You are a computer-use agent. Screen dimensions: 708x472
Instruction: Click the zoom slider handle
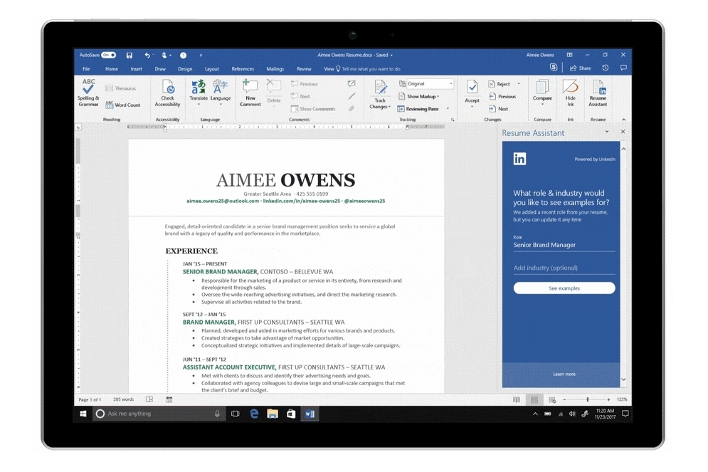click(588, 399)
